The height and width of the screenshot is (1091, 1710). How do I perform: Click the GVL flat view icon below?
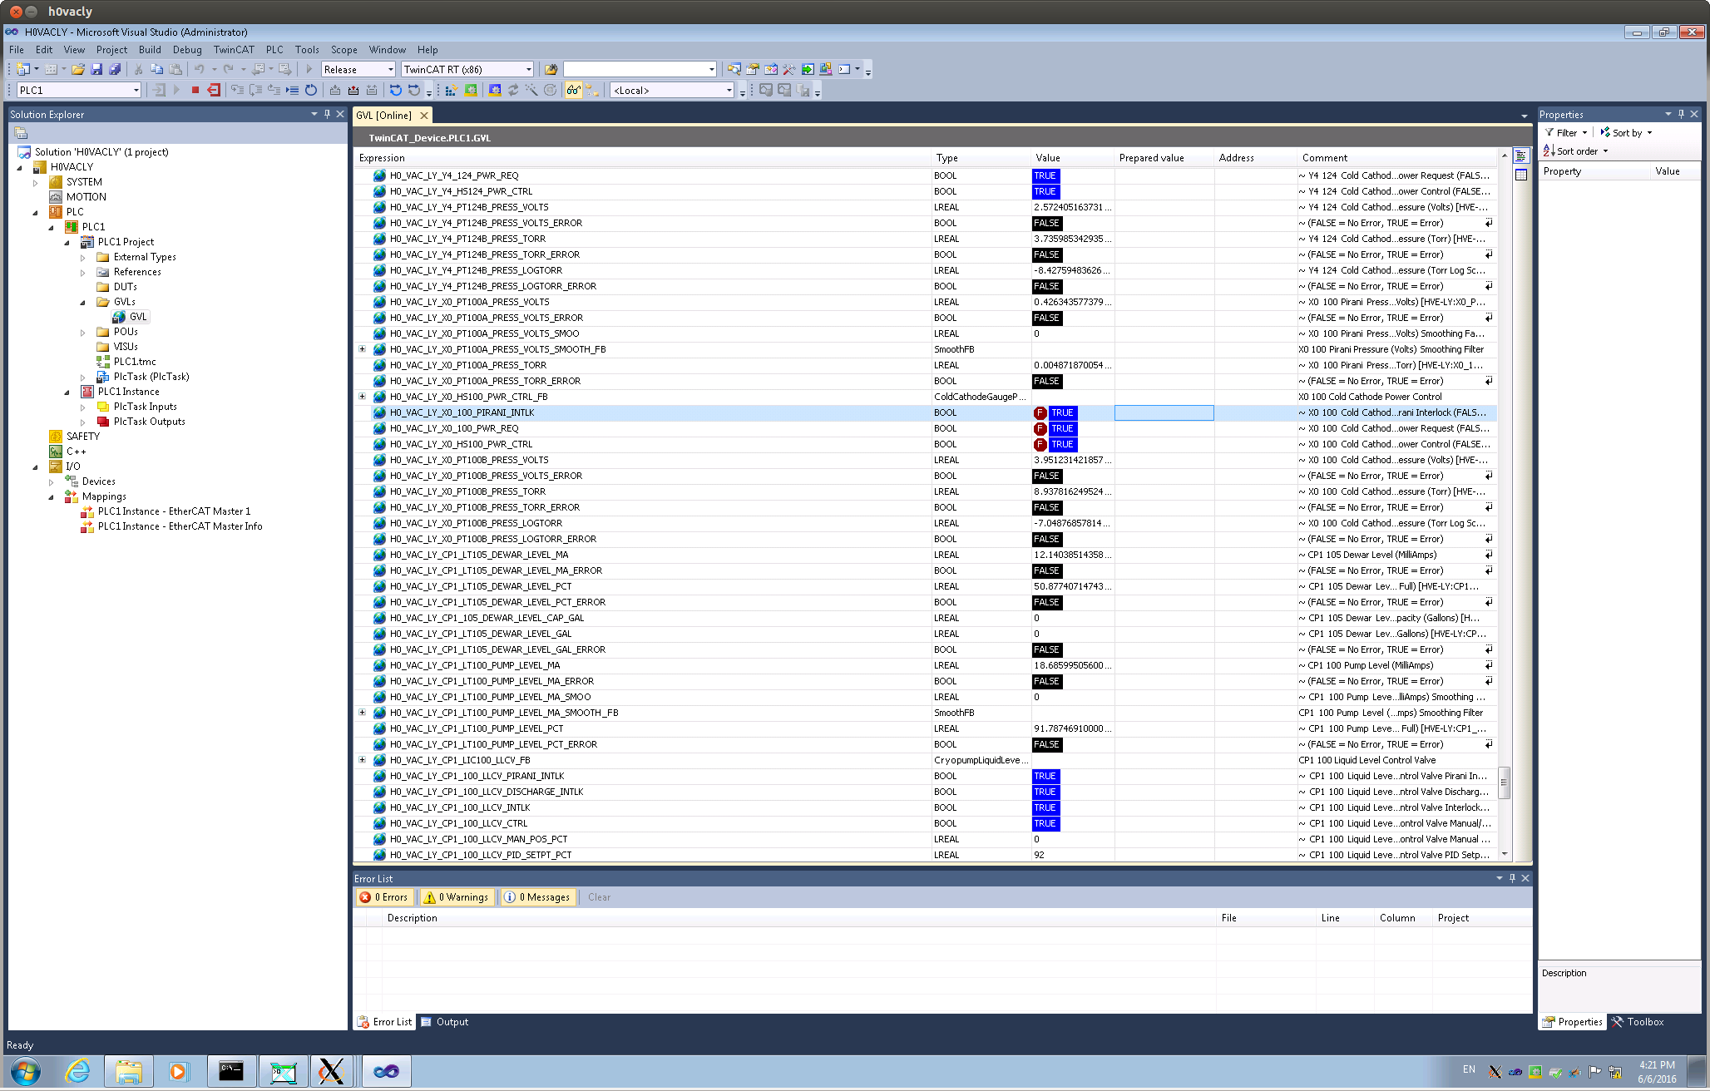[x=1521, y=175]
